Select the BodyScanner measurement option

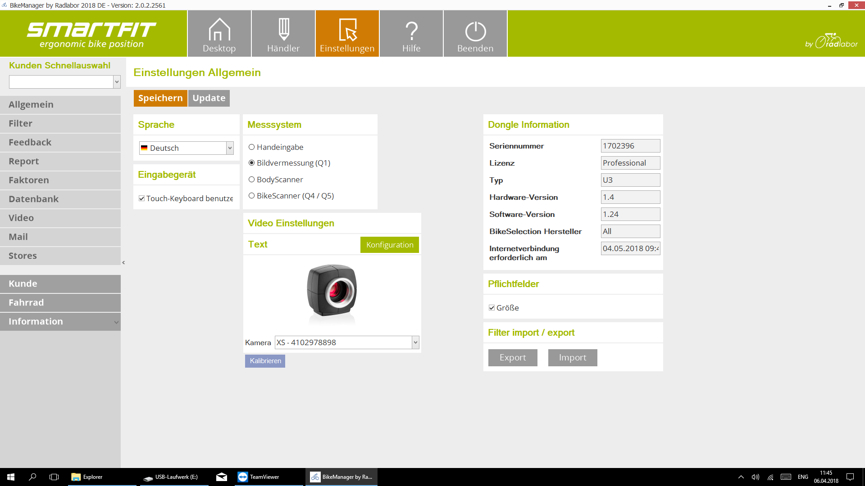[x=252, y=180]
